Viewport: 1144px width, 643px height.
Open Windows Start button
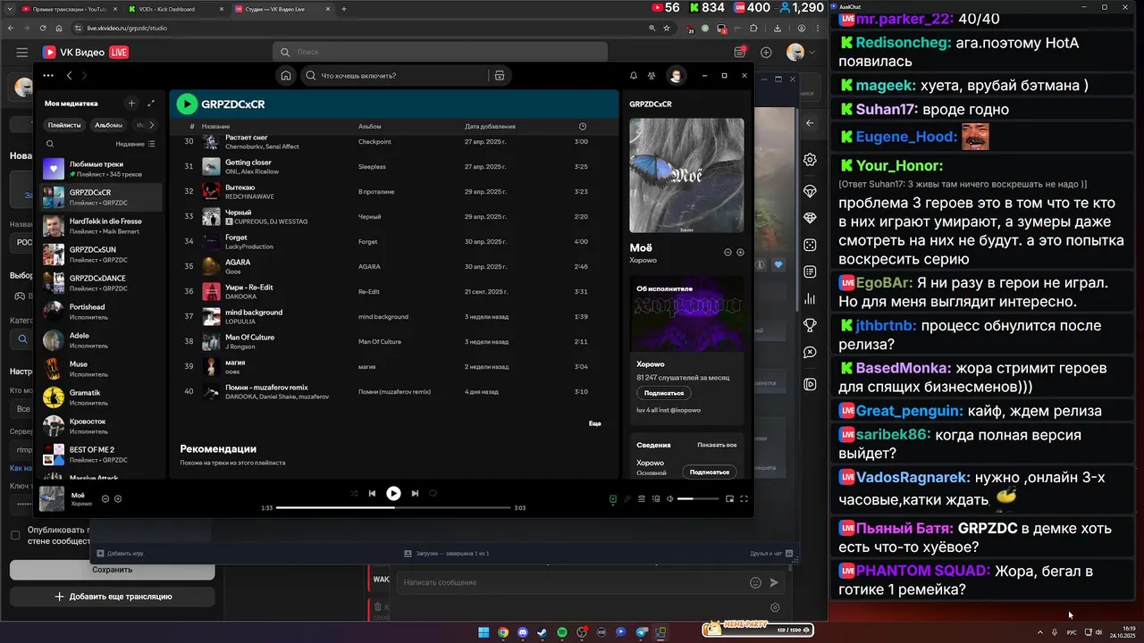coord(484,633)
